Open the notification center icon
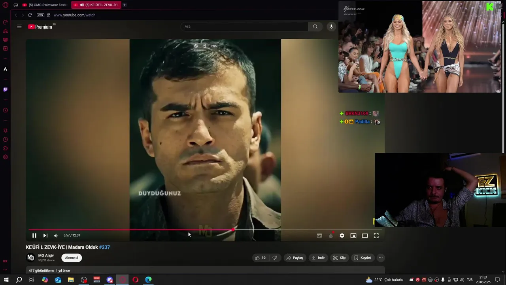This screenshot has width=506, height=285. click(497, 280)
